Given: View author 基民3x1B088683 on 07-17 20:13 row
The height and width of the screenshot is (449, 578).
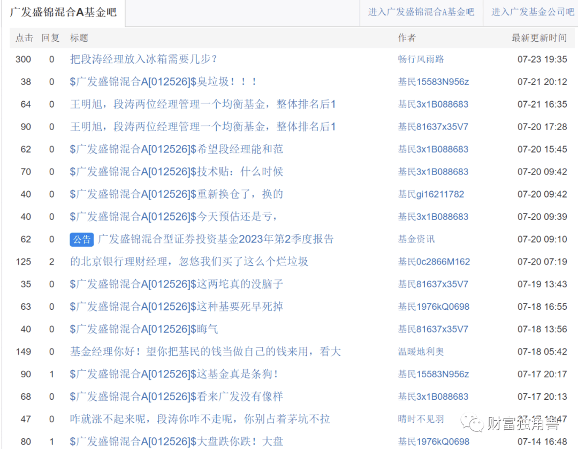Looking at the screenshot, I should point(433,397).
